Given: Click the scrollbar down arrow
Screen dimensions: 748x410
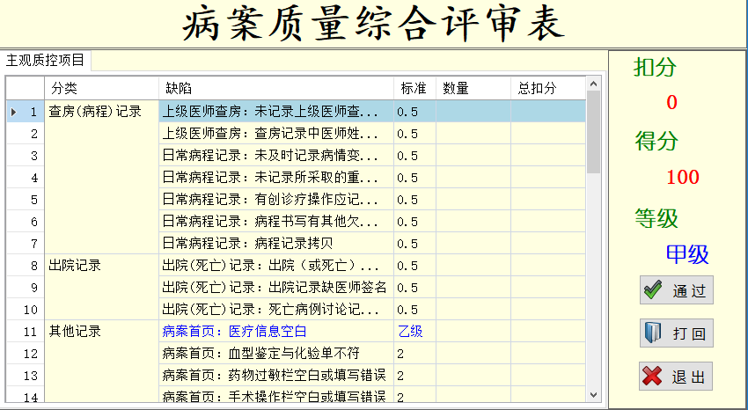Looking at the screenshot, I should [593, 395].
